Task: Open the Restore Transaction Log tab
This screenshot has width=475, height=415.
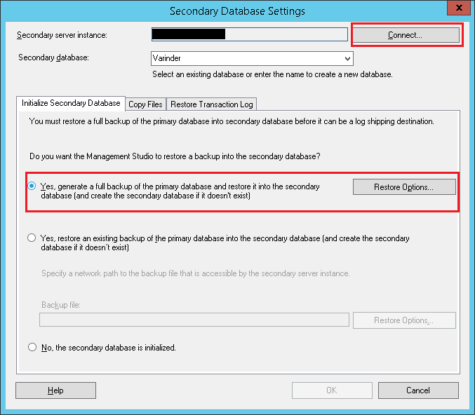Action: (x=211, y=104)
